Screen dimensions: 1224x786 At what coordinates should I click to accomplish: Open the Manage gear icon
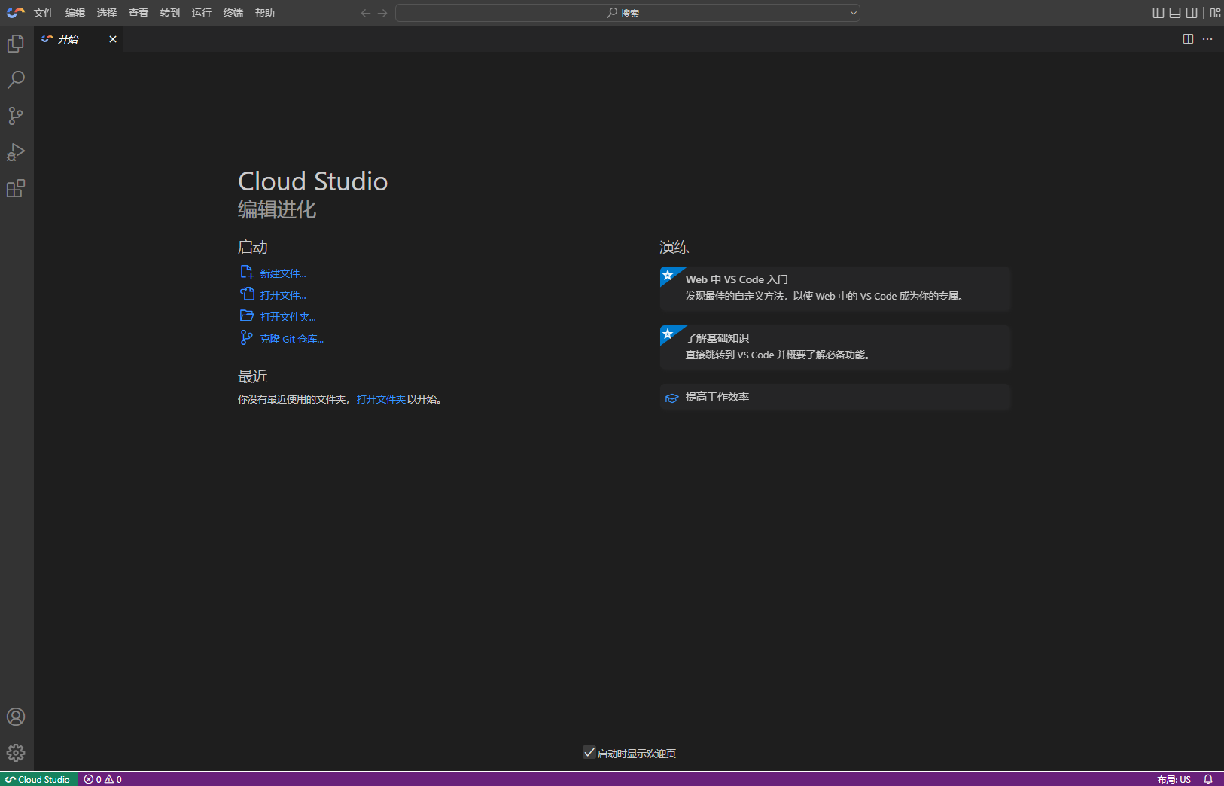tap(16, 753)
